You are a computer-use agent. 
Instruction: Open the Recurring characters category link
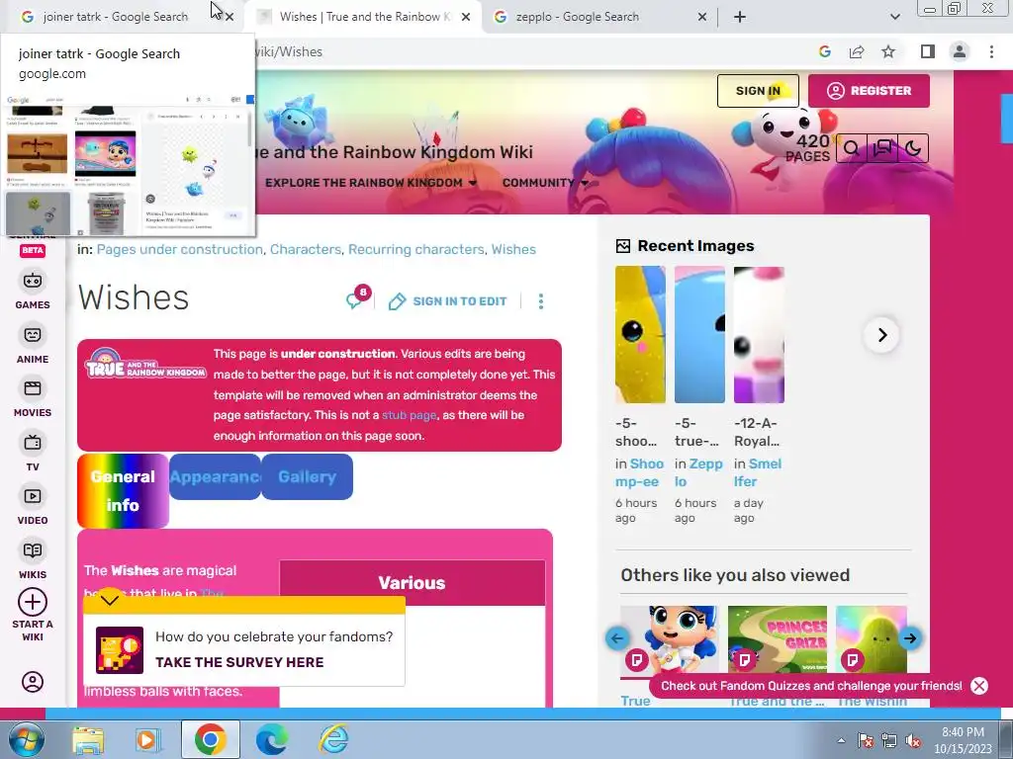tap(416, 249)
